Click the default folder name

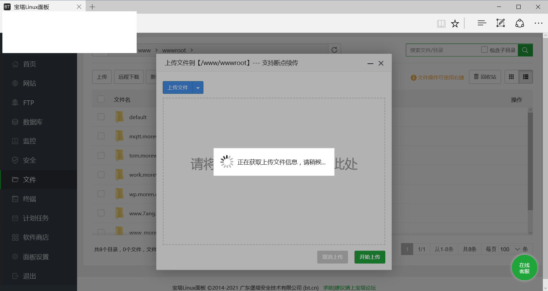pyautogui.click(x=138, y=117)
